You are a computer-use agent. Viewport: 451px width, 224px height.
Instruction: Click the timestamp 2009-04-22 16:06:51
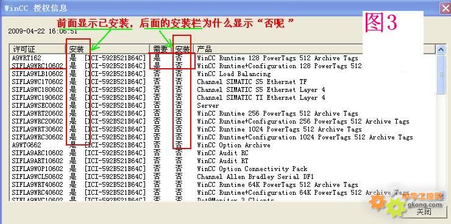pos(43,31)
